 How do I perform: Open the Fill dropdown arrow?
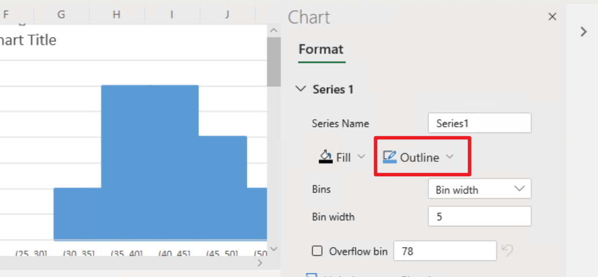point(361,157)
